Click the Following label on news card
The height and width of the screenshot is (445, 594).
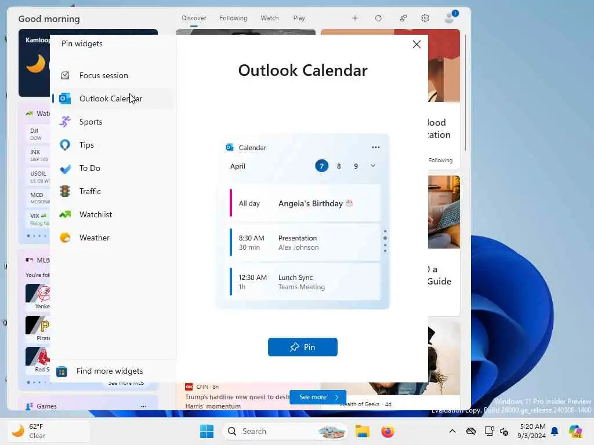tap(440, 161)
